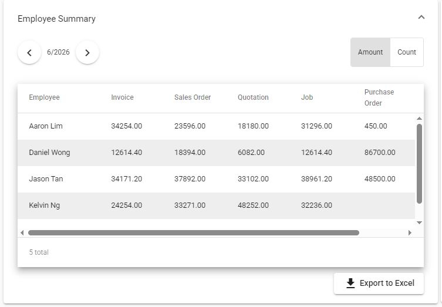The width and height of the screenshot is (442, 307).
Task: Select the Daniel Wong row name
Action: pos(50,153)
